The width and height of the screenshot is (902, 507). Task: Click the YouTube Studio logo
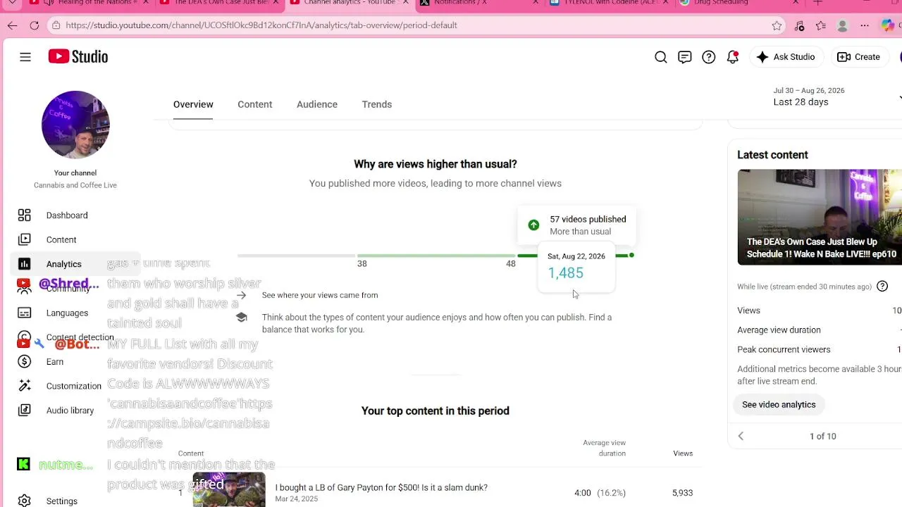coord(78,56)
